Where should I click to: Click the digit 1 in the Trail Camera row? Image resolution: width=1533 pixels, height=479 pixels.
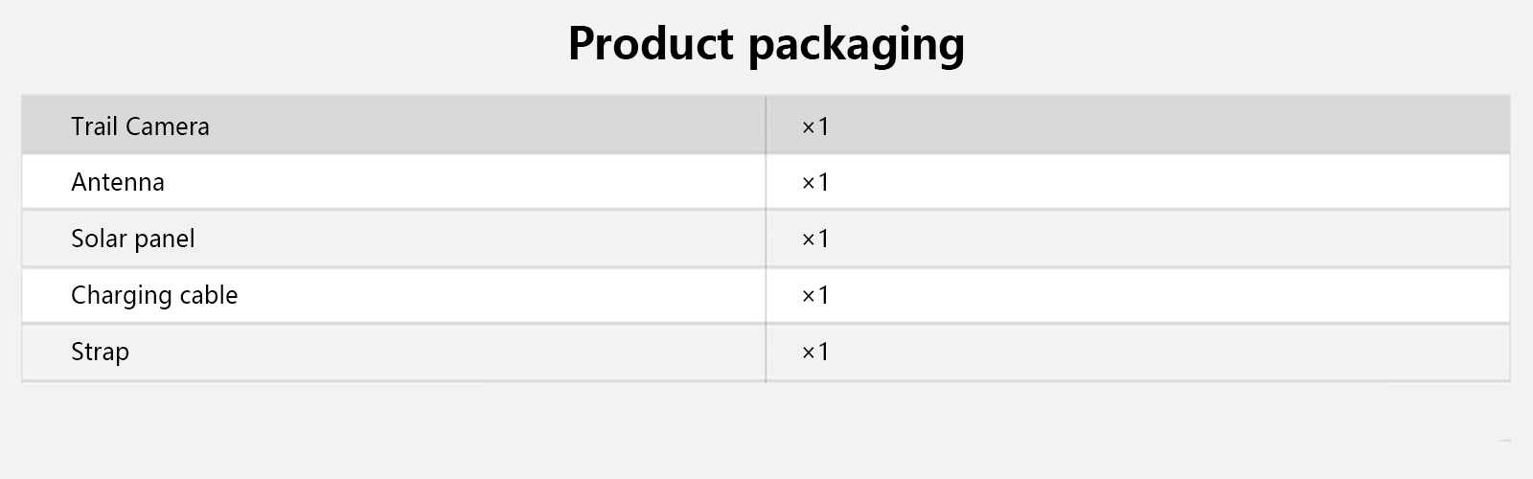point(822,126)
